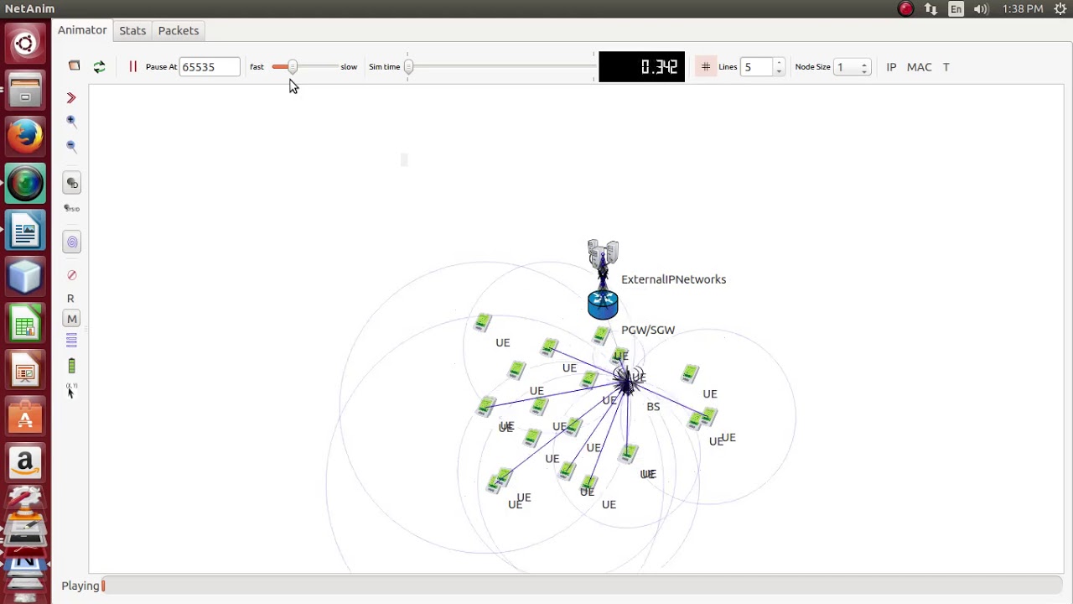
Task: Click the ExternalIPNetworks label
Action: coord(673,279)
